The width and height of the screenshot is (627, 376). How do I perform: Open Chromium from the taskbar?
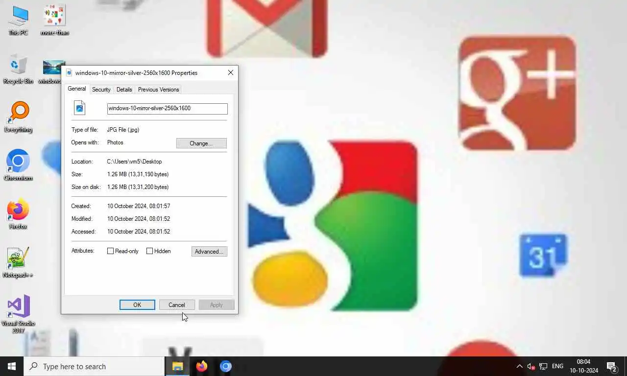pos(225,366)
